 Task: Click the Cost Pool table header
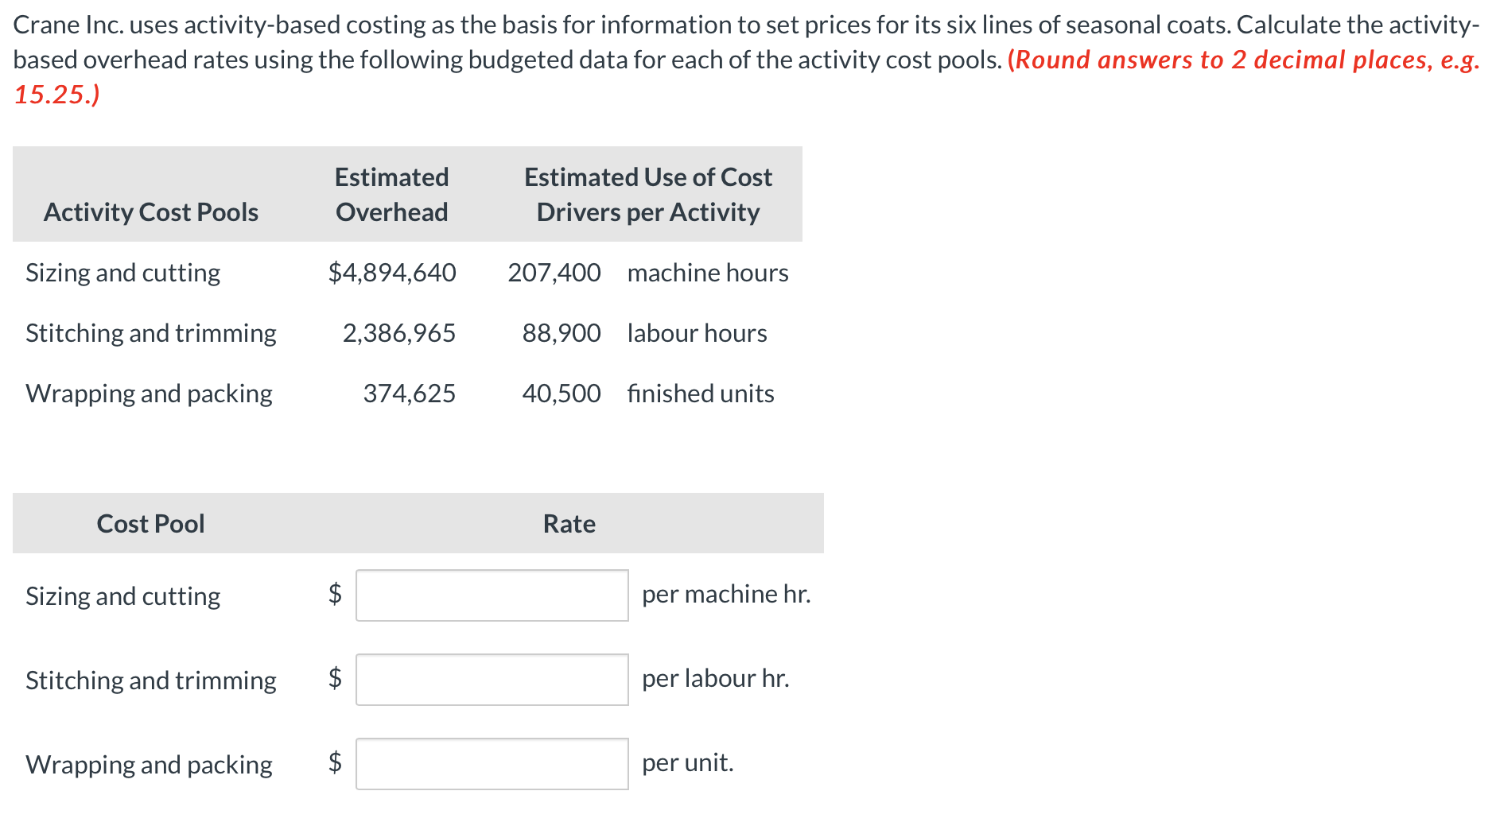(x=150, y=523)
